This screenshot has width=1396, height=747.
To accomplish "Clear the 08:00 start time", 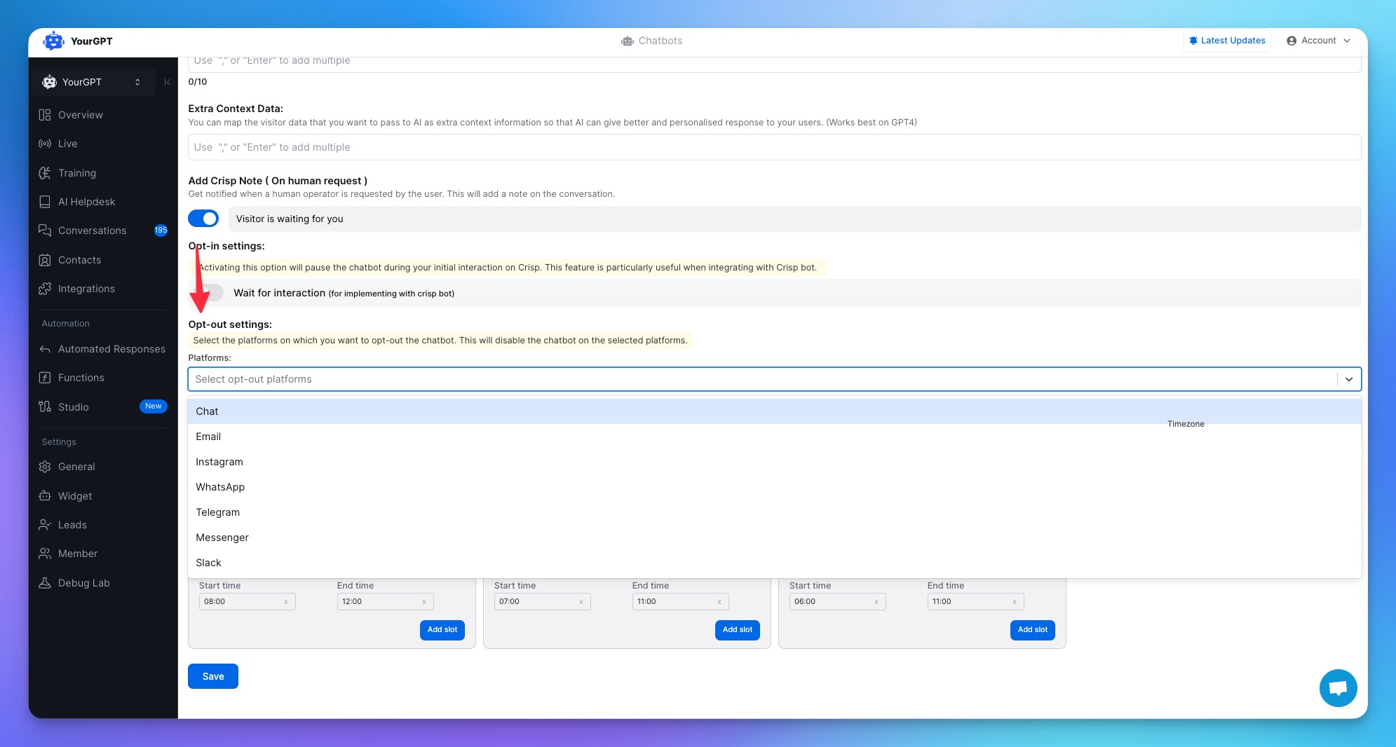I will tap(286, 602).
